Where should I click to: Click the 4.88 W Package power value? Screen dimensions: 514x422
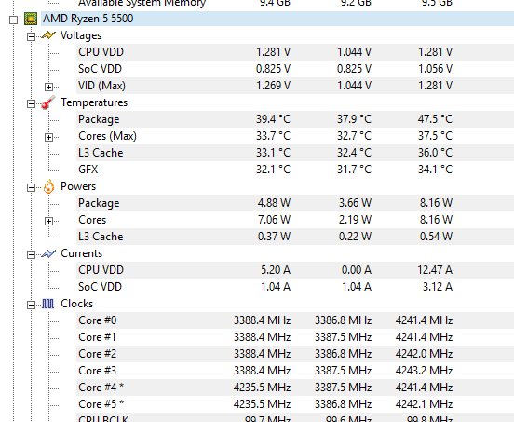pos(274,203)
